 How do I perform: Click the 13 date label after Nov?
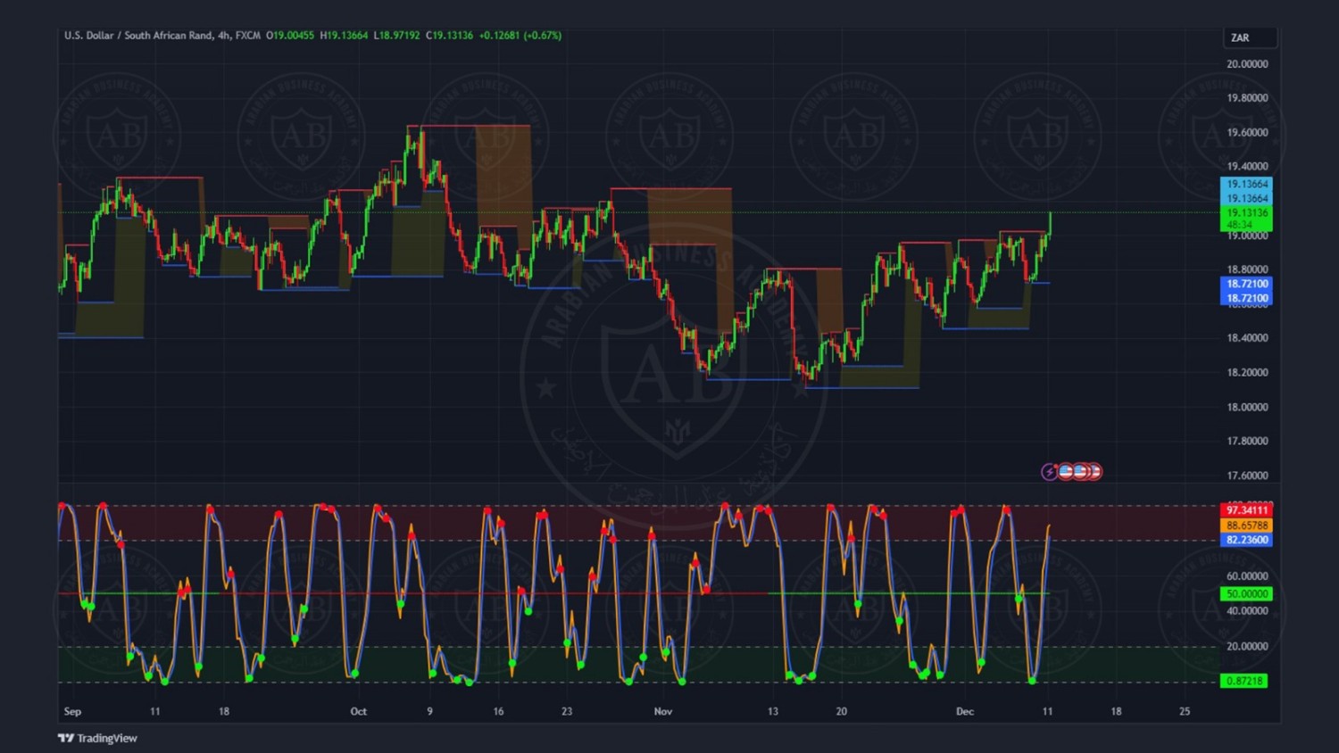(772, 711)
